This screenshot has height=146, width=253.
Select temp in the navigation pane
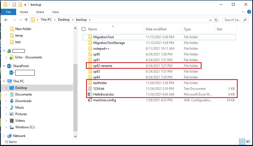pos(19,35)
